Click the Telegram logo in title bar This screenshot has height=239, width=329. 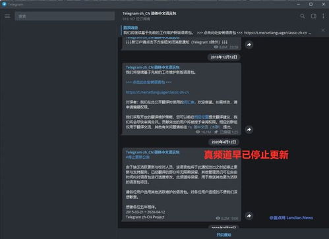point(4,4)
